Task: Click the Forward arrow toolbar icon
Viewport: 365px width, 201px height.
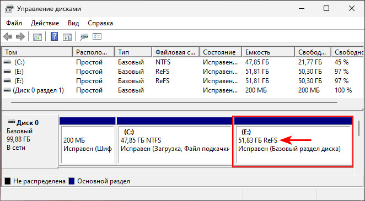Action: [20, 37]
